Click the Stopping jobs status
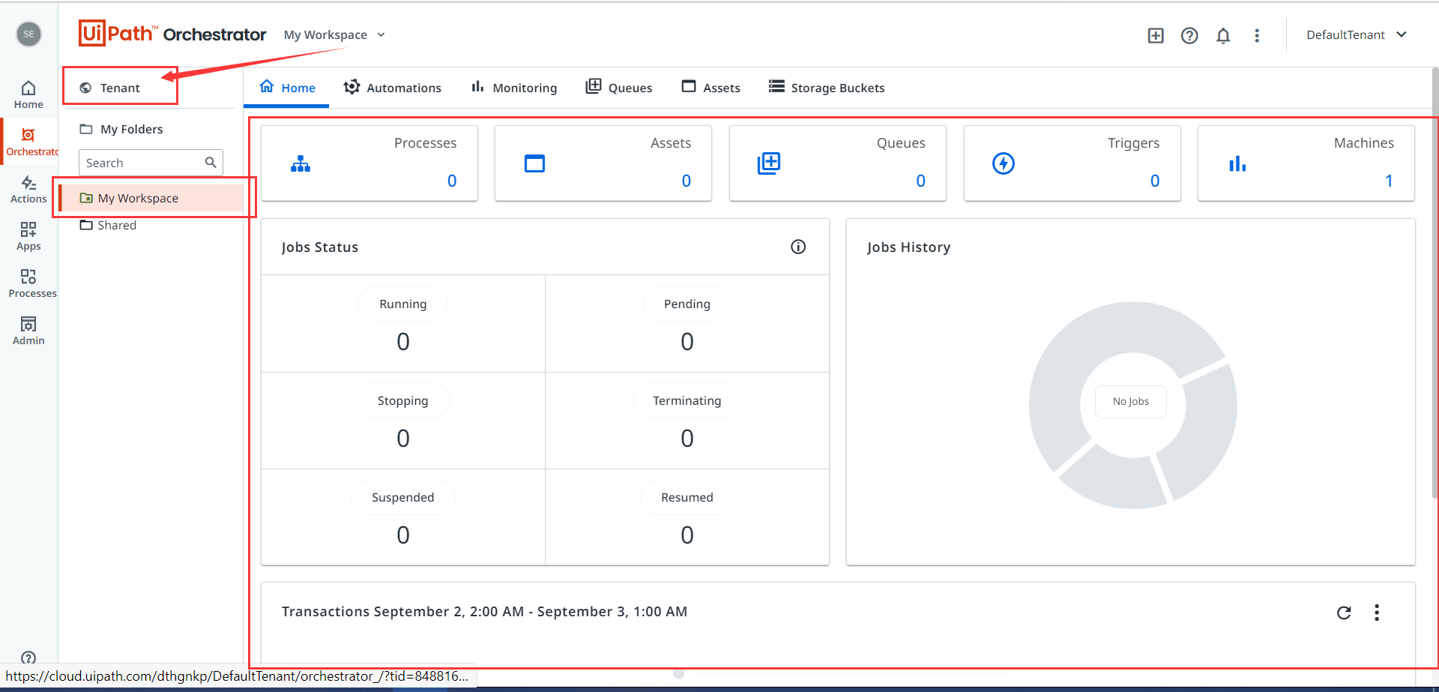The image size is (1439, 692). click(403, 400)
